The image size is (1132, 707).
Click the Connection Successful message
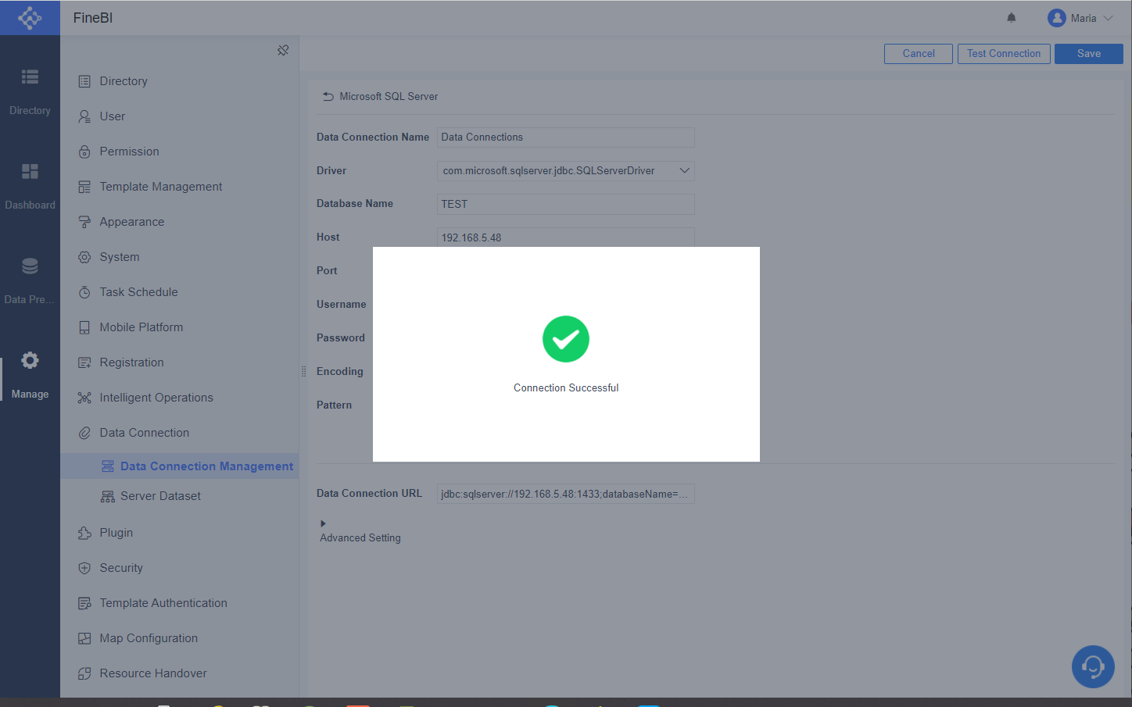coord(566,388)
